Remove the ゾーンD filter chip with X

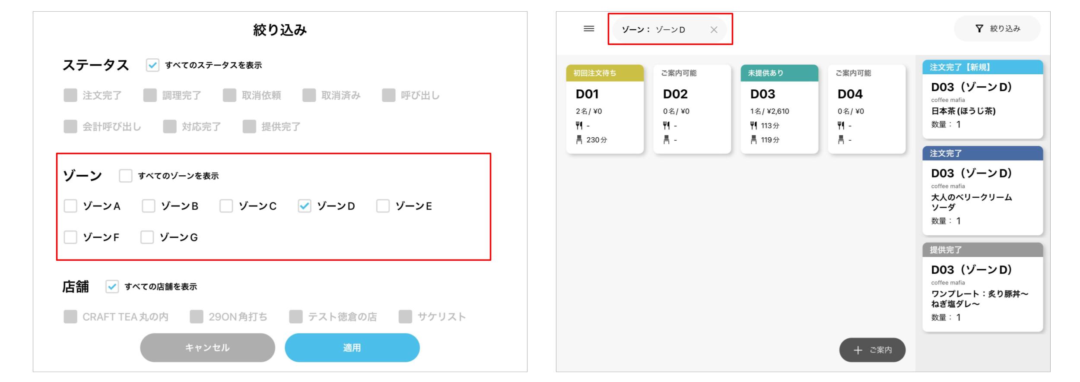coord(714,30)
